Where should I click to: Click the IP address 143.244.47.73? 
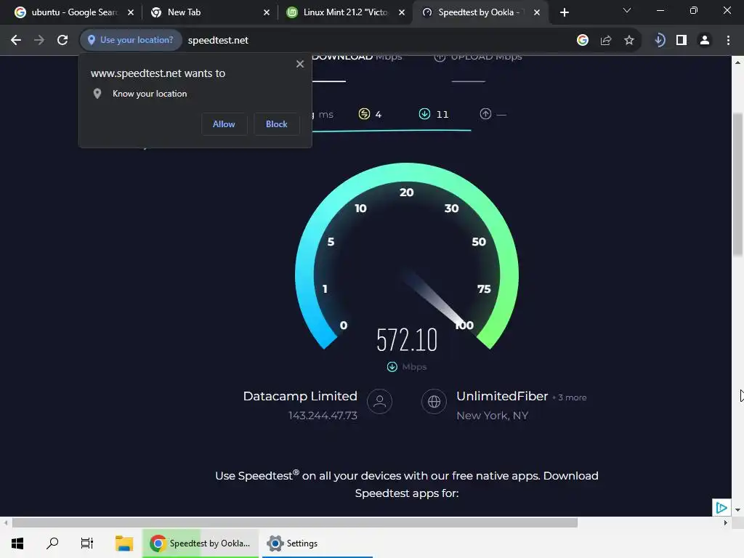(323, 416)
